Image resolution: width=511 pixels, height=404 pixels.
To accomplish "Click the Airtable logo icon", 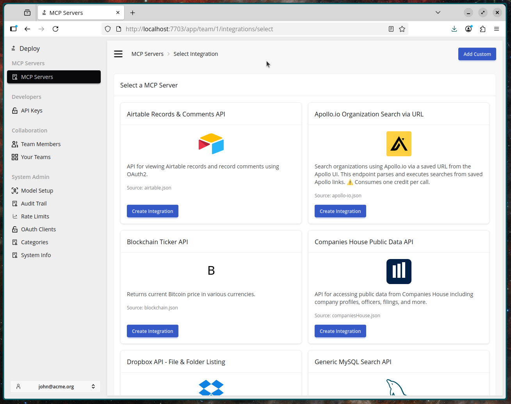I will coord(211,144).
